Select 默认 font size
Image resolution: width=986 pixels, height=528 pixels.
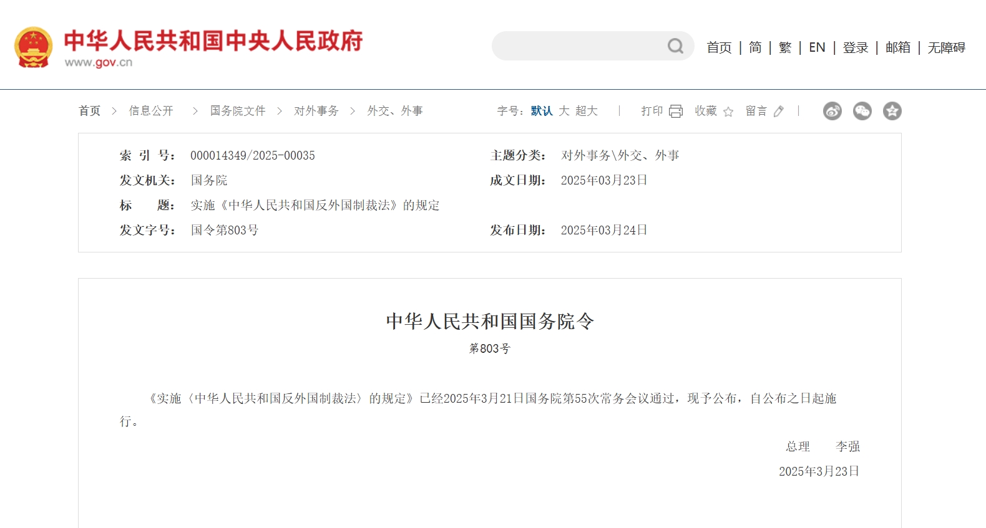tap(542, 111)
